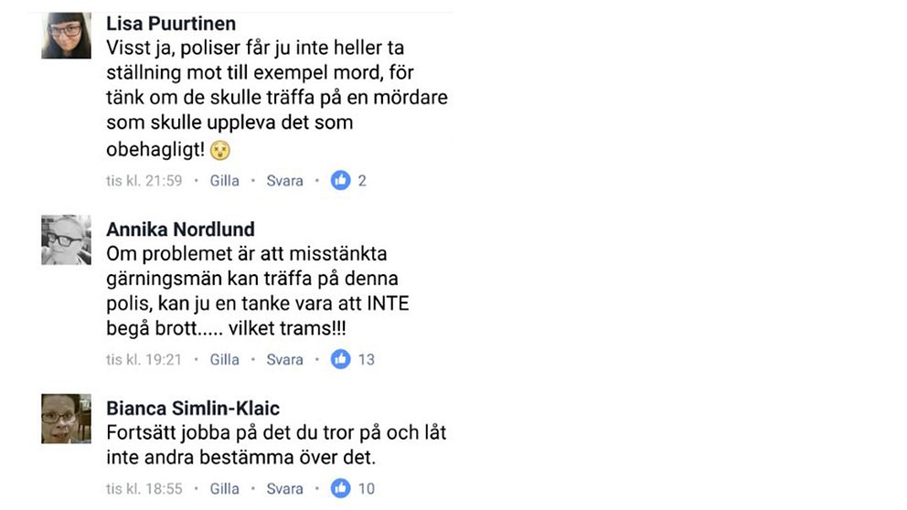This screenshot has width=907, height=510.
Task: View the 13 likes count on Annika's comment
Action: pyautogui.click(x=366, y=360)
